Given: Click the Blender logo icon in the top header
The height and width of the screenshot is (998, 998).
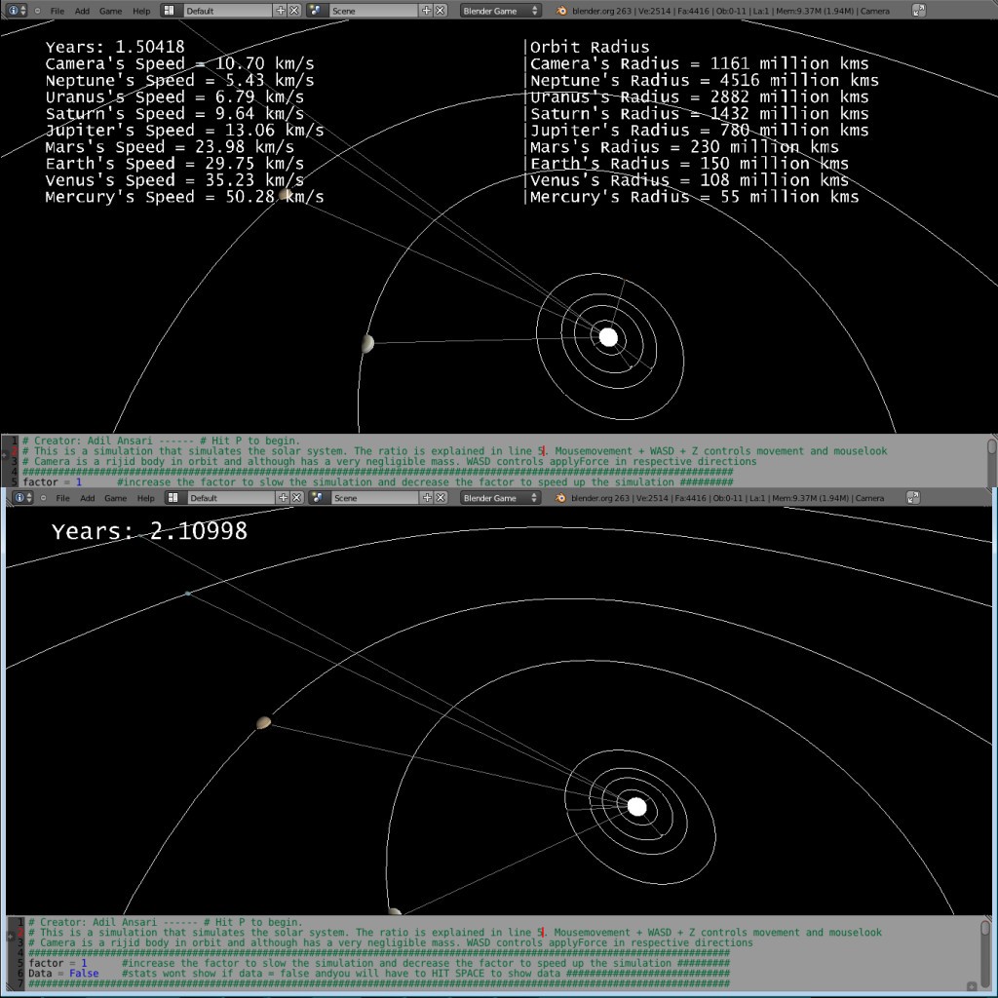Looking at the screenshot, I should (x=561, y=11).
